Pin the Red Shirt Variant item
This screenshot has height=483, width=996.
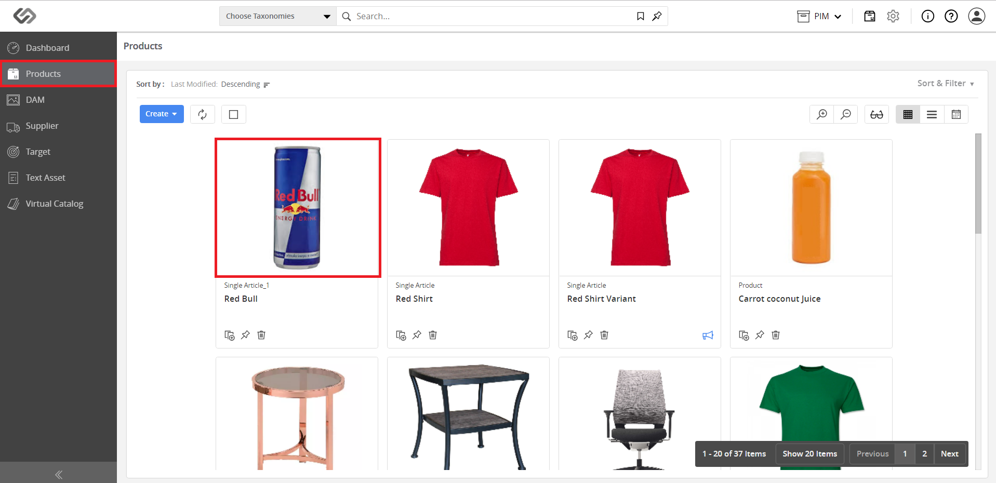[x=588, y=335]
